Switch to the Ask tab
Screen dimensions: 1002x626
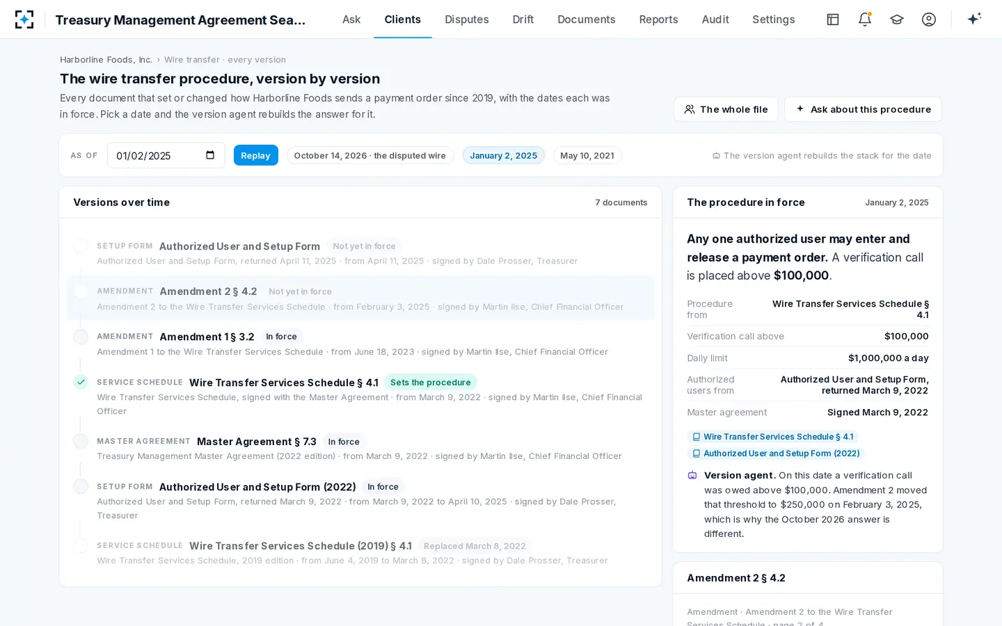(351, 19)
